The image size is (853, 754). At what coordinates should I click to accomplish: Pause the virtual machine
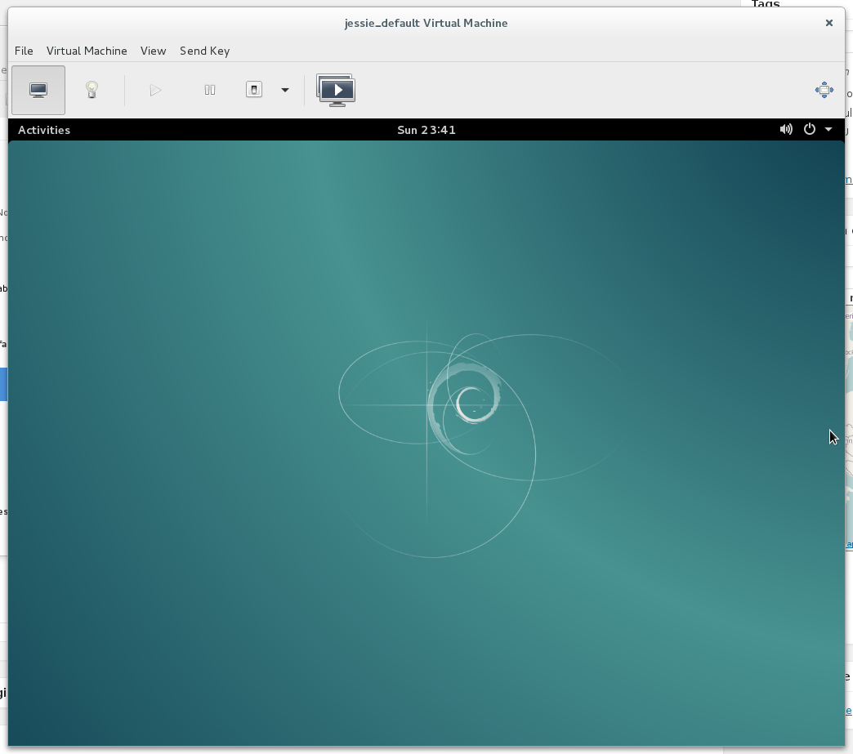tap(209, 90)
